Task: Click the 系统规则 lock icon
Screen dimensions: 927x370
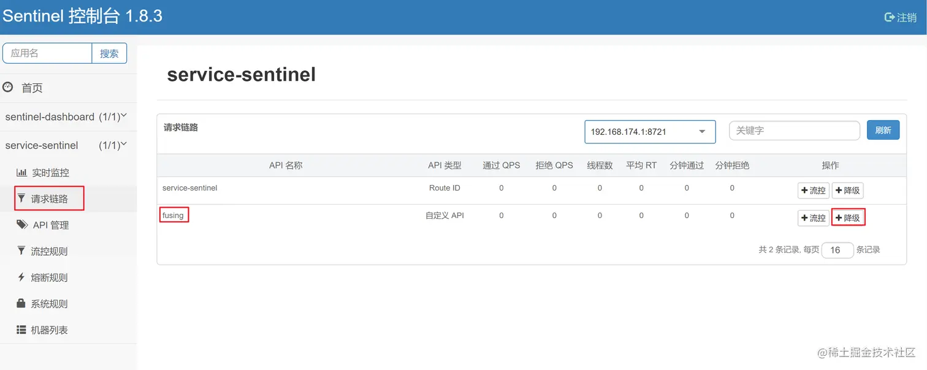Action: coord(21,303)
